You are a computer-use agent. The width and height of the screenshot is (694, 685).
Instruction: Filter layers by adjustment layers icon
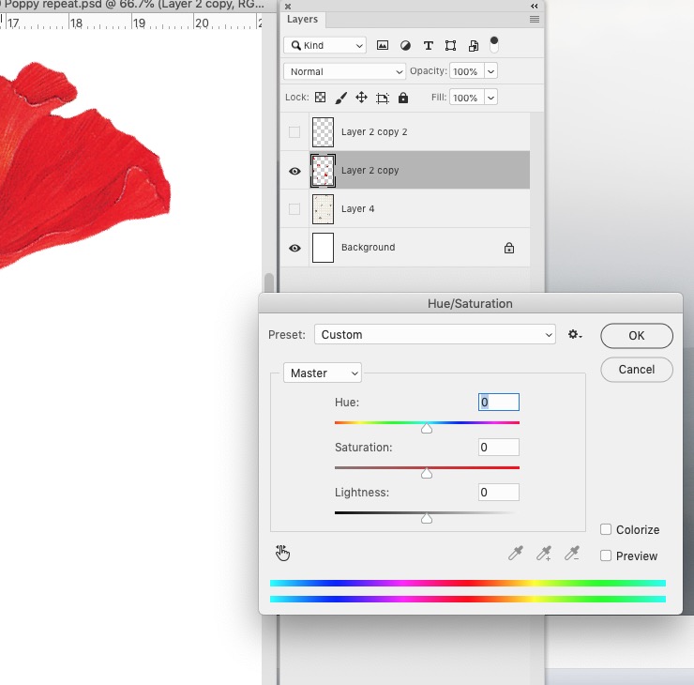point(405,45)
